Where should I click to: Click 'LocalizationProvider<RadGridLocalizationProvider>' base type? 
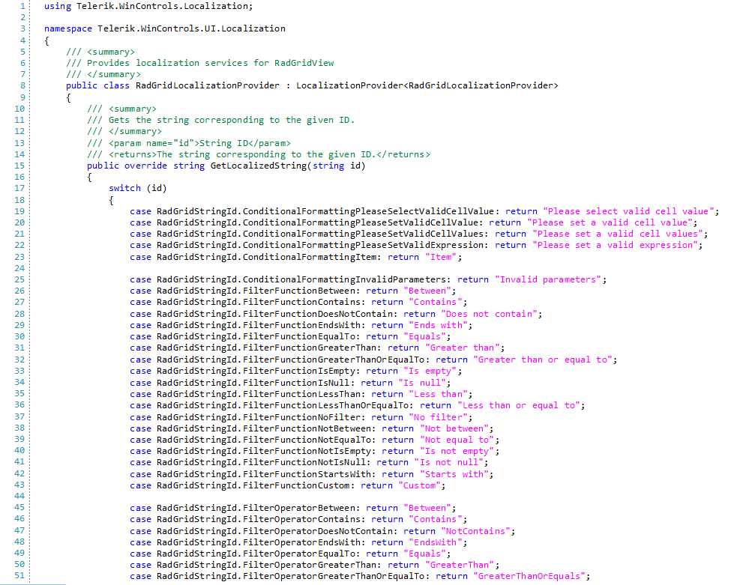(x=427, y=85)
